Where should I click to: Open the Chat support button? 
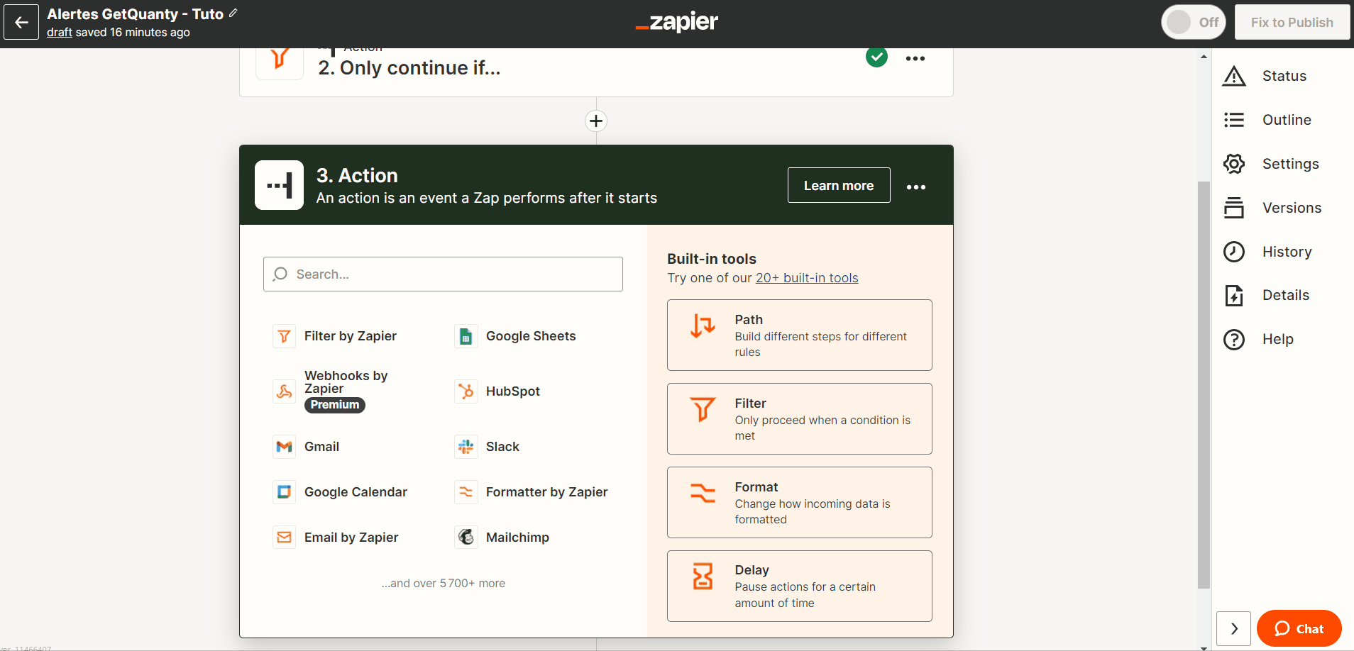pyautogui.click(x=1299, y=628)
